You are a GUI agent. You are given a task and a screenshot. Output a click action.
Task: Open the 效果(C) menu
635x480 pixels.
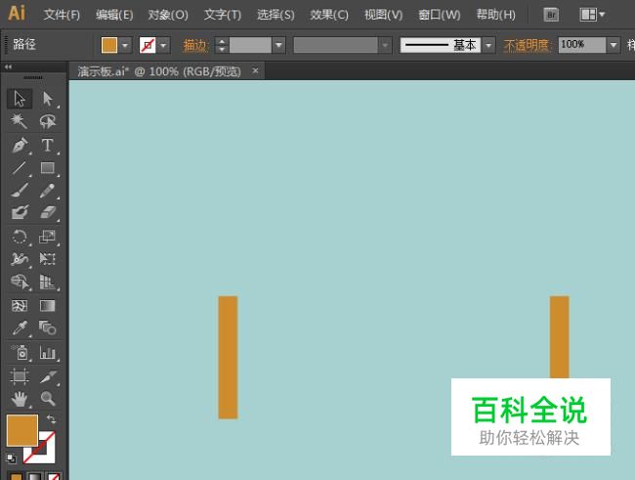tap(329, 15)
